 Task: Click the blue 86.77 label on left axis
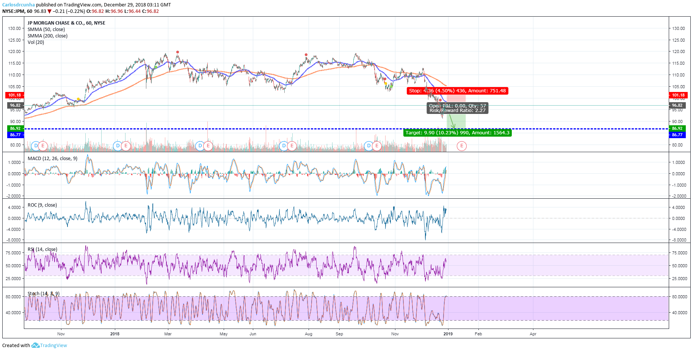tap(15, 135)
